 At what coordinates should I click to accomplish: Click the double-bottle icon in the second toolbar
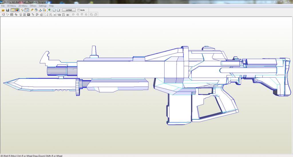point(24,15)
